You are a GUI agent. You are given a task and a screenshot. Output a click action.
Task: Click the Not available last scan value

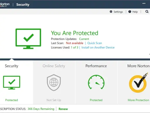point(75,43)
